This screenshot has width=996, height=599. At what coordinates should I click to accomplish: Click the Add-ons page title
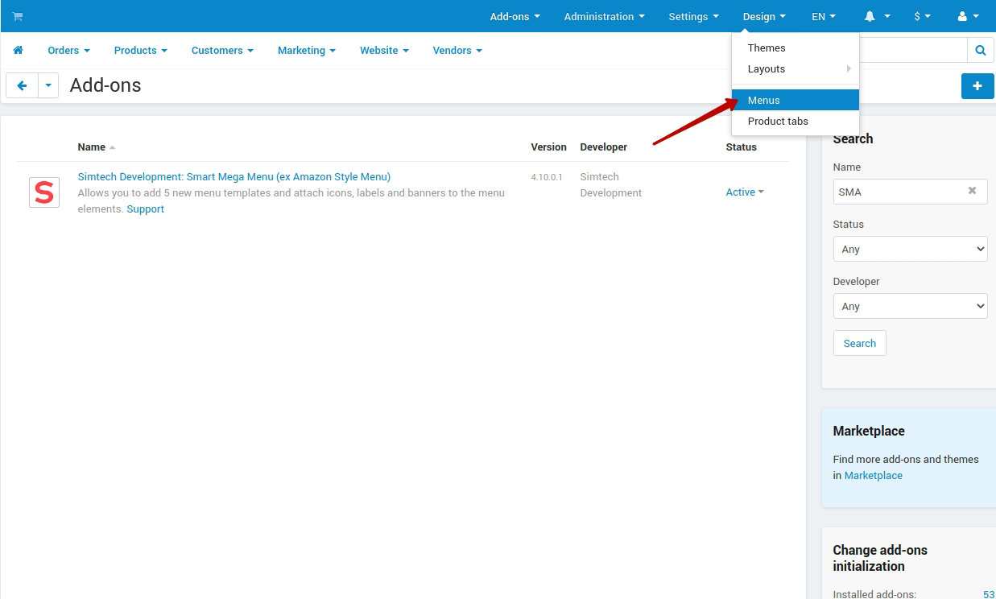click(x=105, y=85)
